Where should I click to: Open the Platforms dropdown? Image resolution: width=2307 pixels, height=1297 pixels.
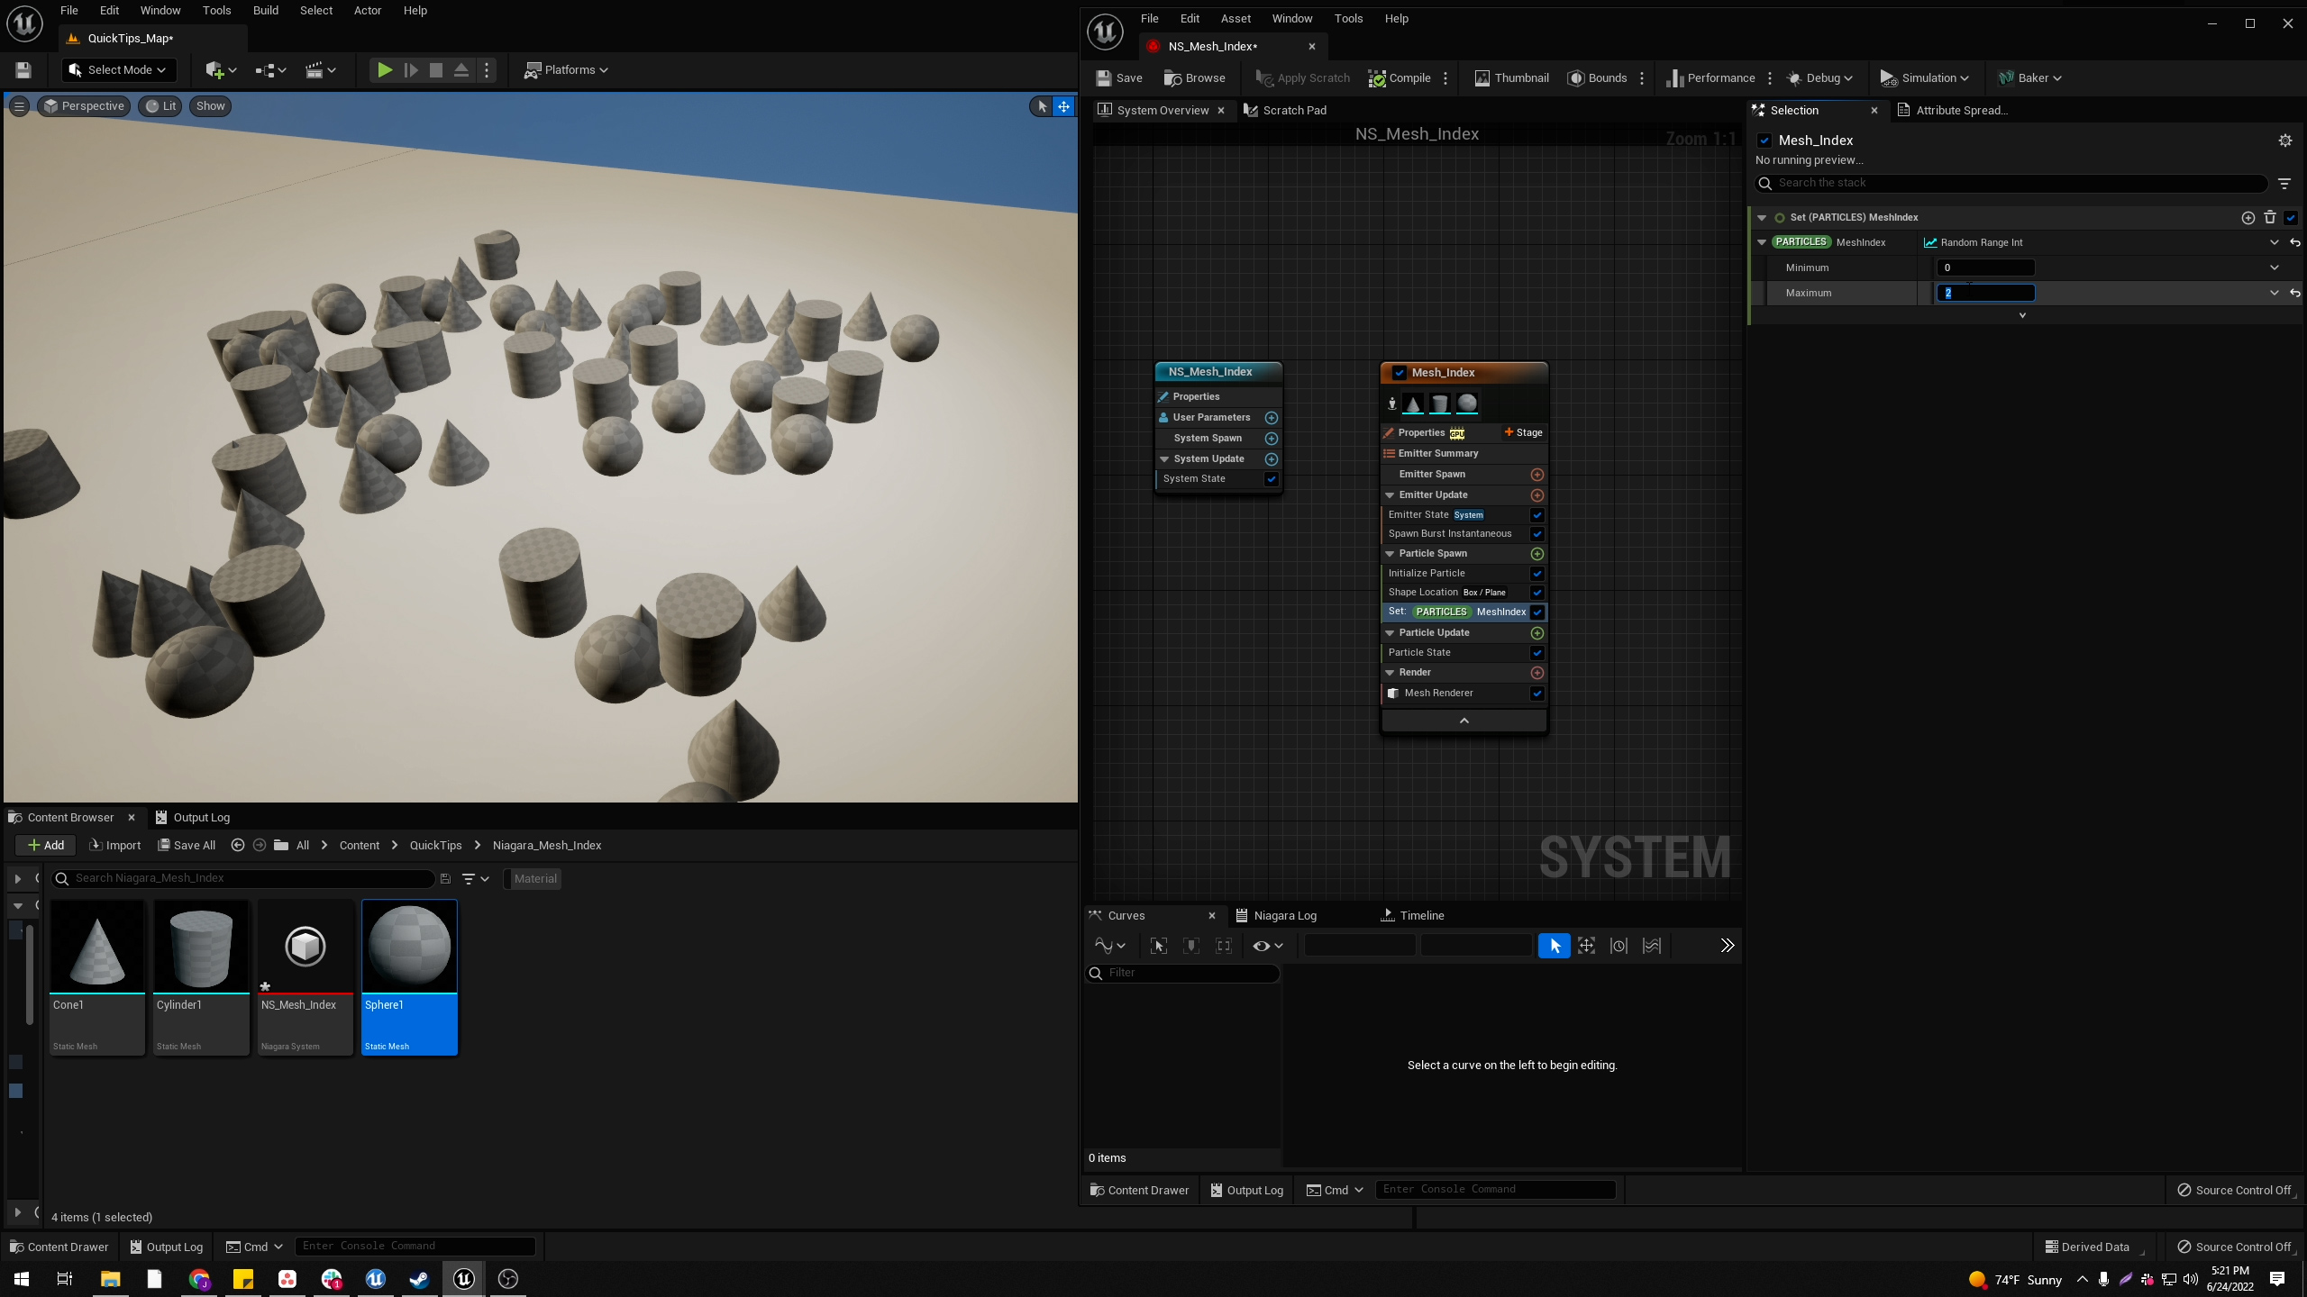click(x=567, y=69)
